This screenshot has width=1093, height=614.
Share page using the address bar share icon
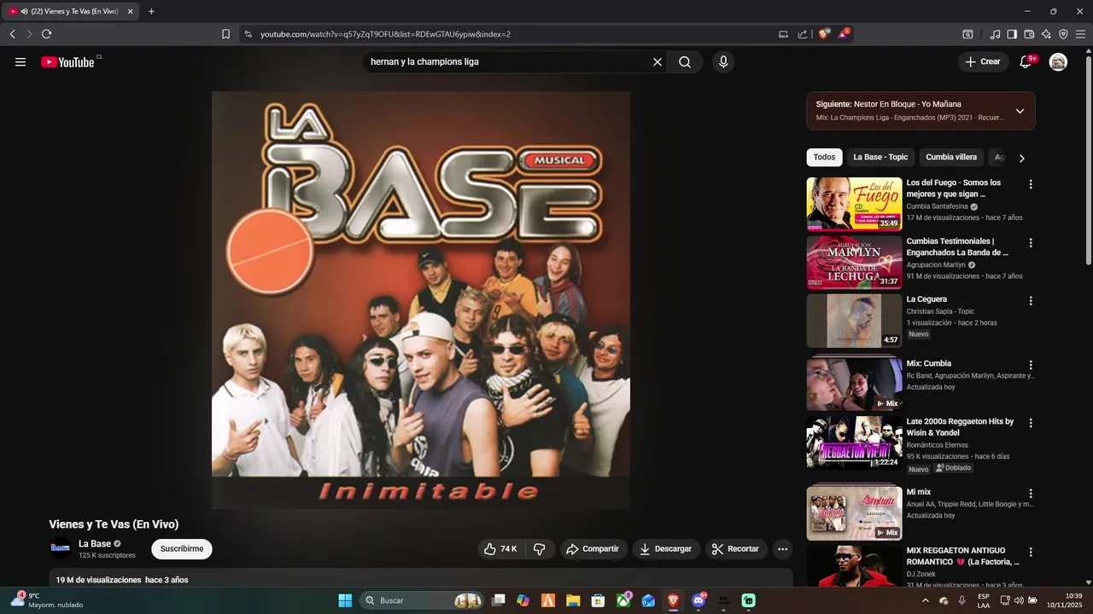coord(803,34)
